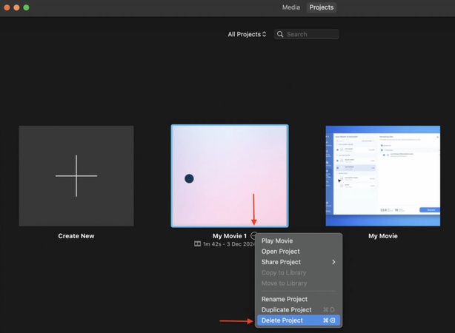Click the 1m 42s date info text
The height and width of the screenshot is (333, 455).
(x=229, y=244)
